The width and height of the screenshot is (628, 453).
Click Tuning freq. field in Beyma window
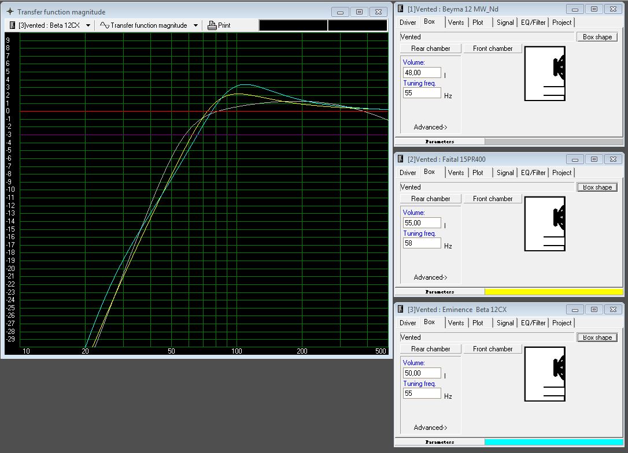[x=422, y=93]
